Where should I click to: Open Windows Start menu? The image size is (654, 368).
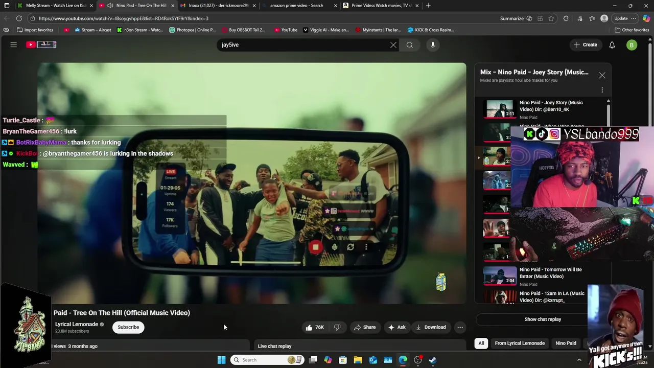pyautogui.click(x=222, y=360)
